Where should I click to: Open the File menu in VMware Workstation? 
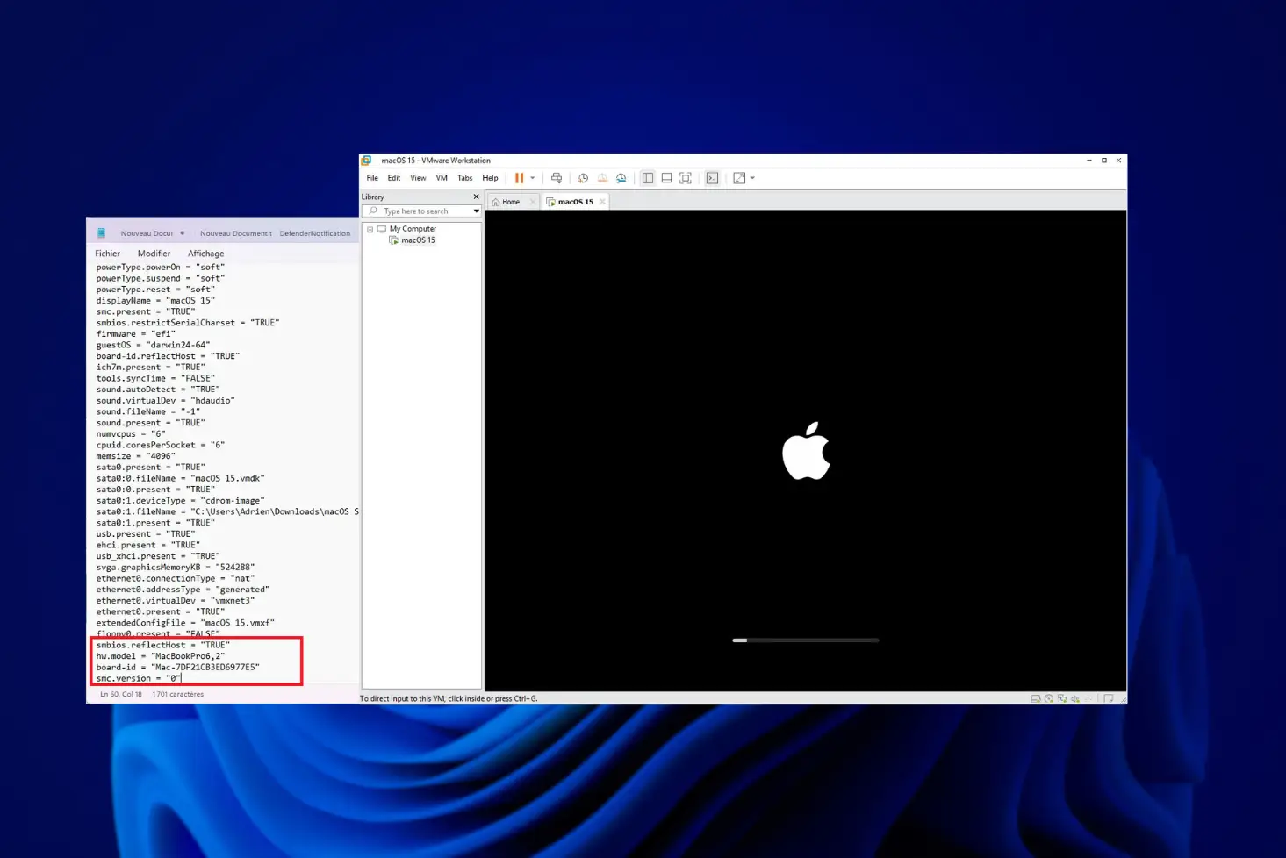click(372, 178)
